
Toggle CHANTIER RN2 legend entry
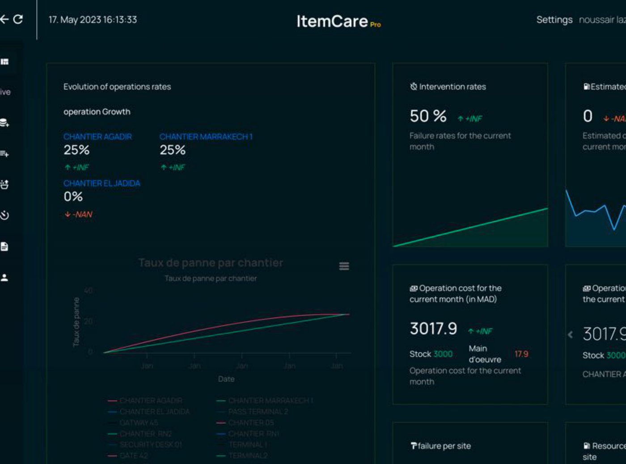click(140, 434)
